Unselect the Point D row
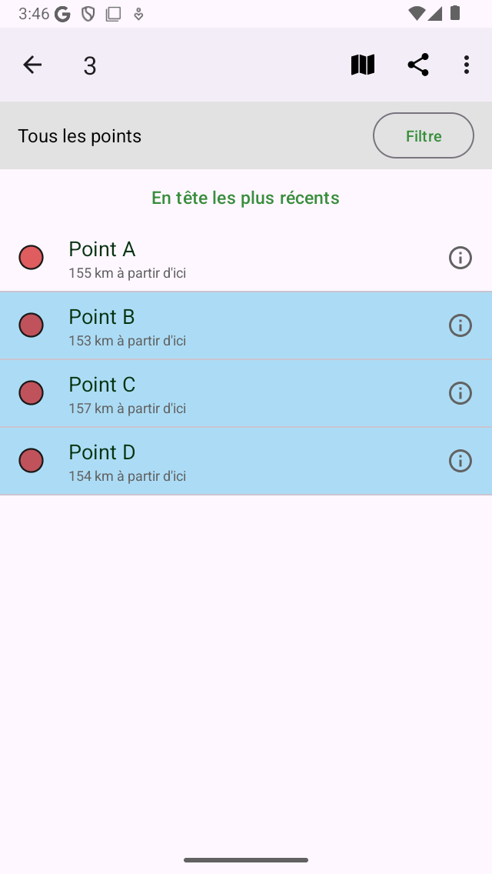The width and height of the screenshot is (492, 874). (231, 462)
